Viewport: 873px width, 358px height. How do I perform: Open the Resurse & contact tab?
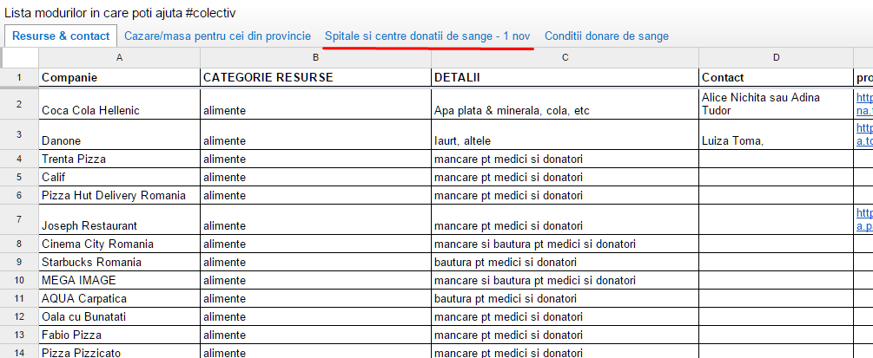coord(61,36)
